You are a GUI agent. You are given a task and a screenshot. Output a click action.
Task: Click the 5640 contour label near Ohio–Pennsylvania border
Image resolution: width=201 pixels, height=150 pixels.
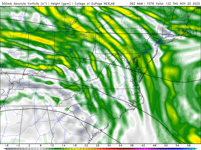(99, 33)
